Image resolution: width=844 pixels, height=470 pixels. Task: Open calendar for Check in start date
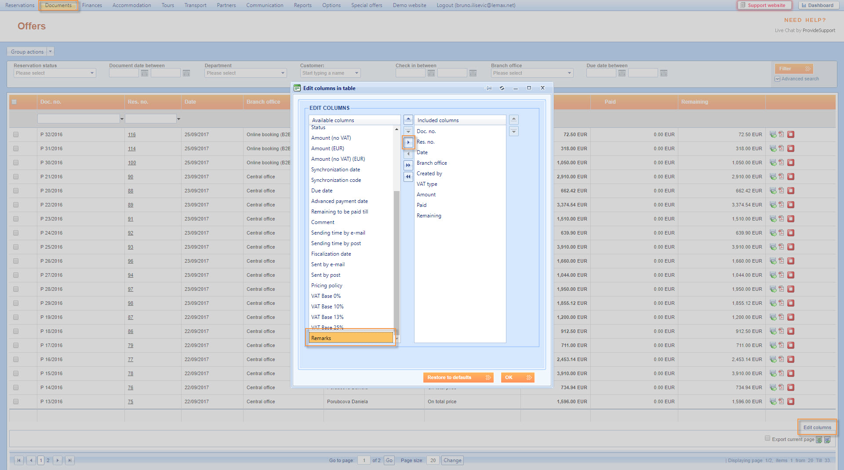431,73
